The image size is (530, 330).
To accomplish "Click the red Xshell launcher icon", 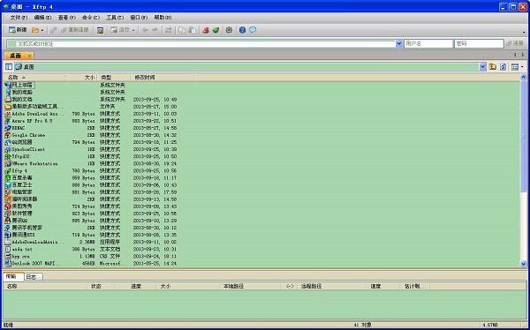I will point(206,30).
